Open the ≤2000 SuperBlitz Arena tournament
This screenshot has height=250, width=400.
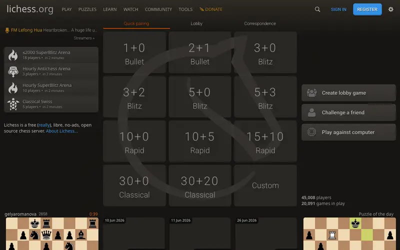point(51,55)
